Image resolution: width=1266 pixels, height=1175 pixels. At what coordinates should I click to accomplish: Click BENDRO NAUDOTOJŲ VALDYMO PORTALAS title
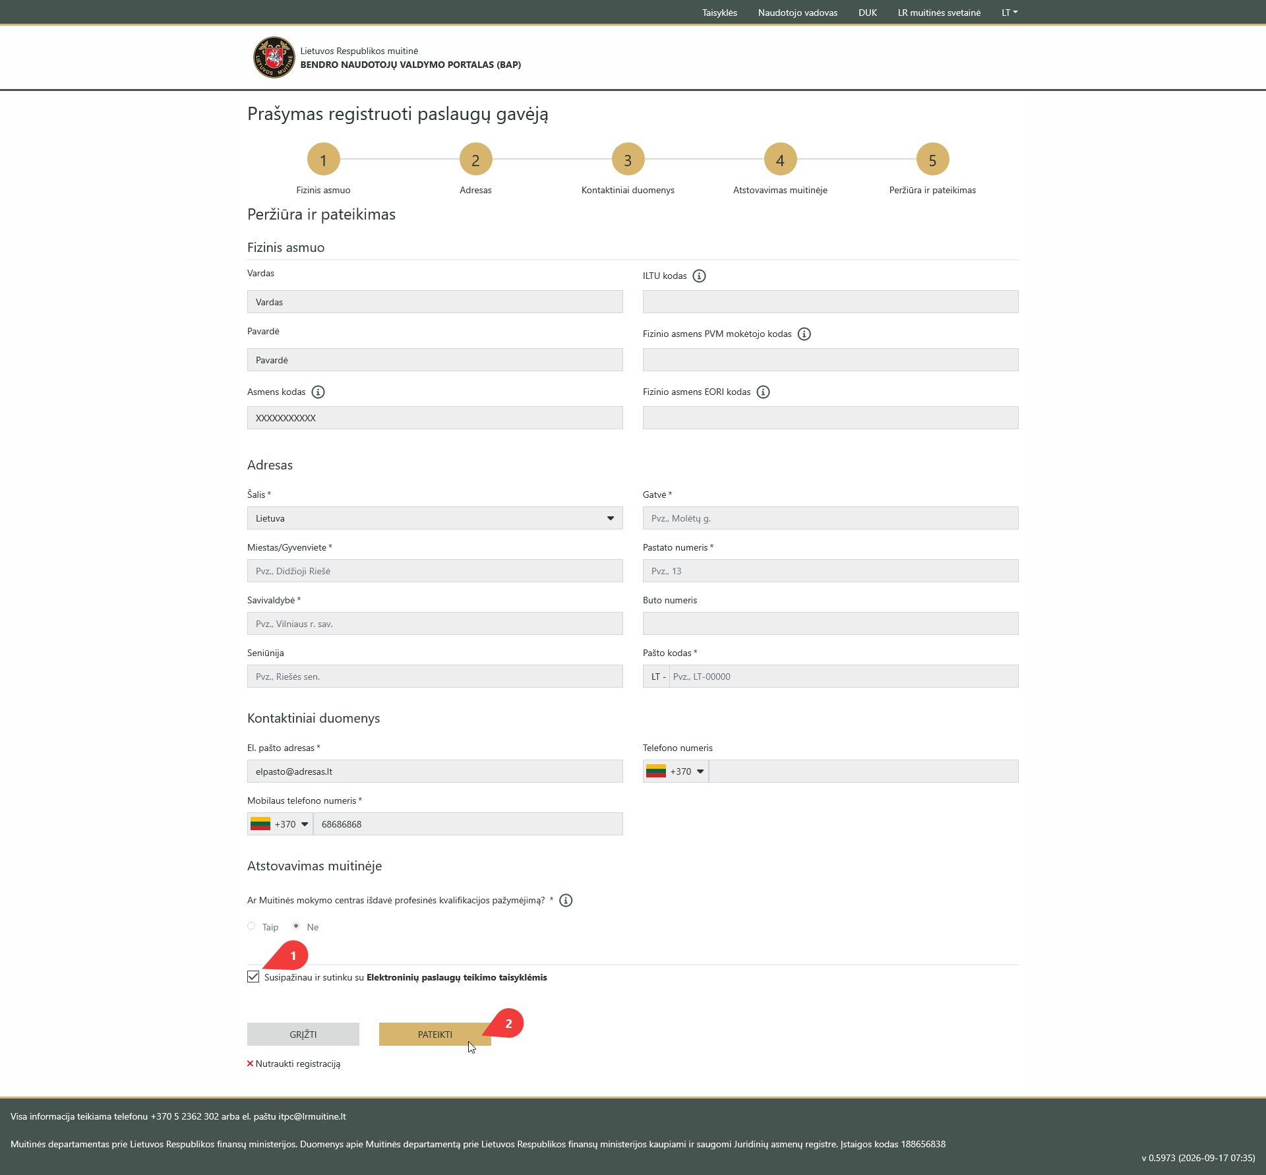[x=411, y=65]
